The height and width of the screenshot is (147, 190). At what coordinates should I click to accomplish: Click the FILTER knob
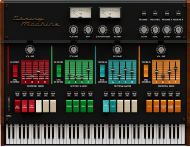click(x=117, y=30)
